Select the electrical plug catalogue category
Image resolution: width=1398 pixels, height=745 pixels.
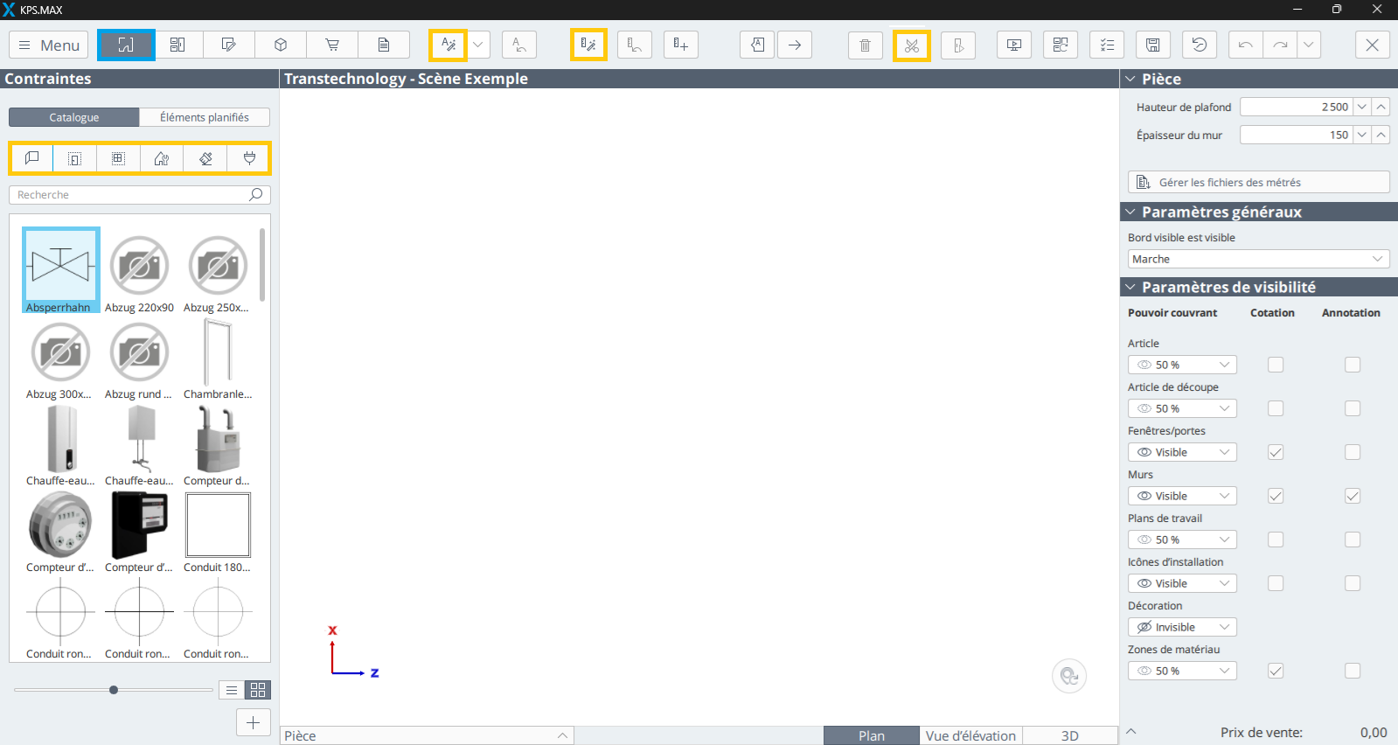tap(249, 158)
